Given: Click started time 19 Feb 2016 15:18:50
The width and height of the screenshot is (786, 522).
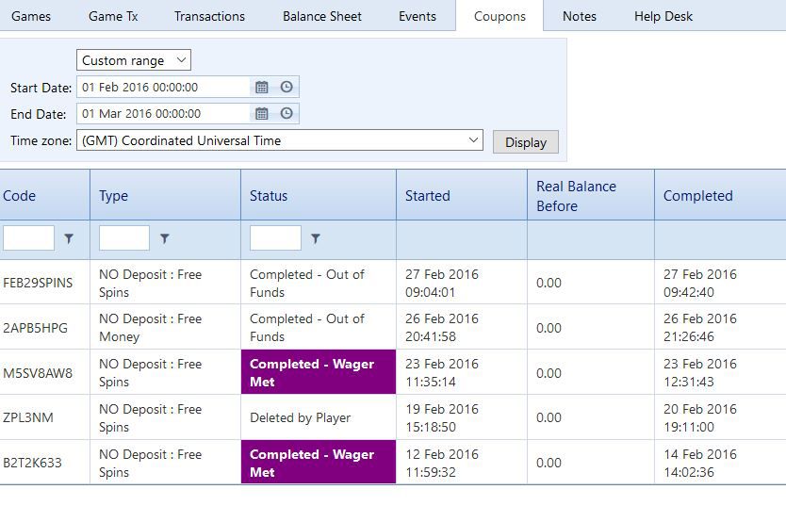Looking at the screenshot, I should coord(442,417).
